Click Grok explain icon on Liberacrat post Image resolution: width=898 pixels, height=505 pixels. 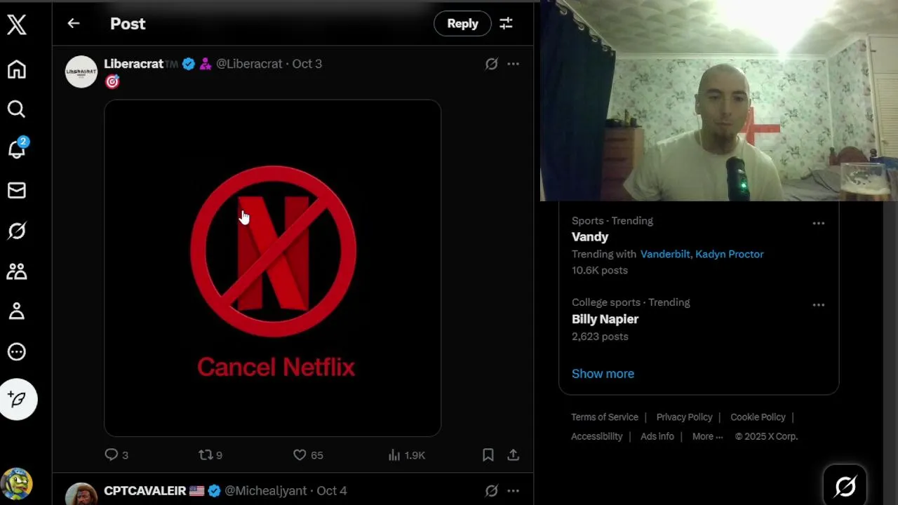pyautogui.click(x=492, y=64)
